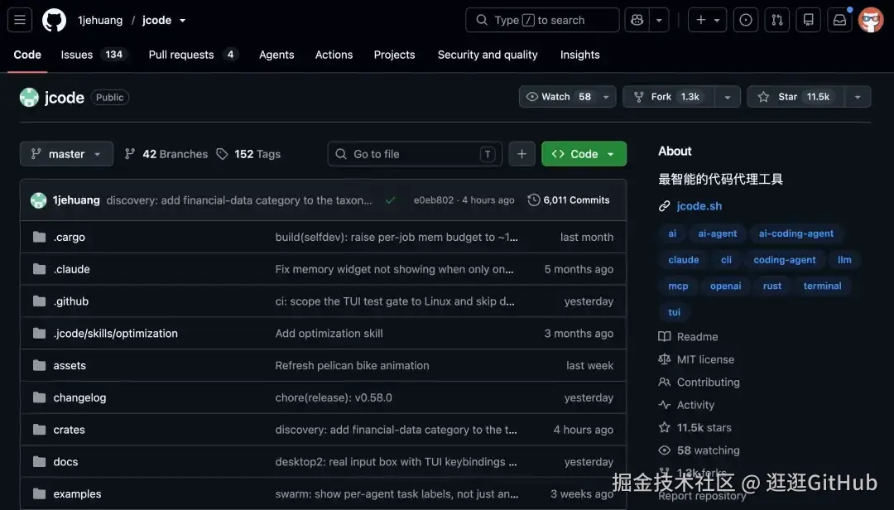Image resolution: width=894 pixels, height=510 pixels.
Task: Open the Projects tab
Action: tap(395, 55)
